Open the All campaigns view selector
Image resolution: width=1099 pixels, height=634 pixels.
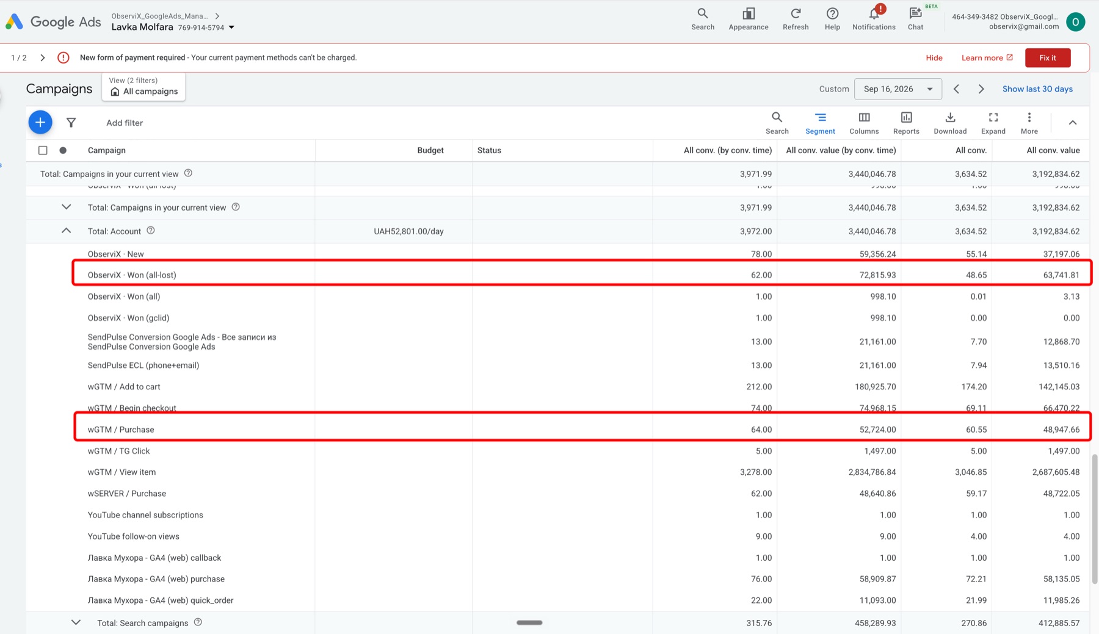pyautogui.click(x=143, y=87)
